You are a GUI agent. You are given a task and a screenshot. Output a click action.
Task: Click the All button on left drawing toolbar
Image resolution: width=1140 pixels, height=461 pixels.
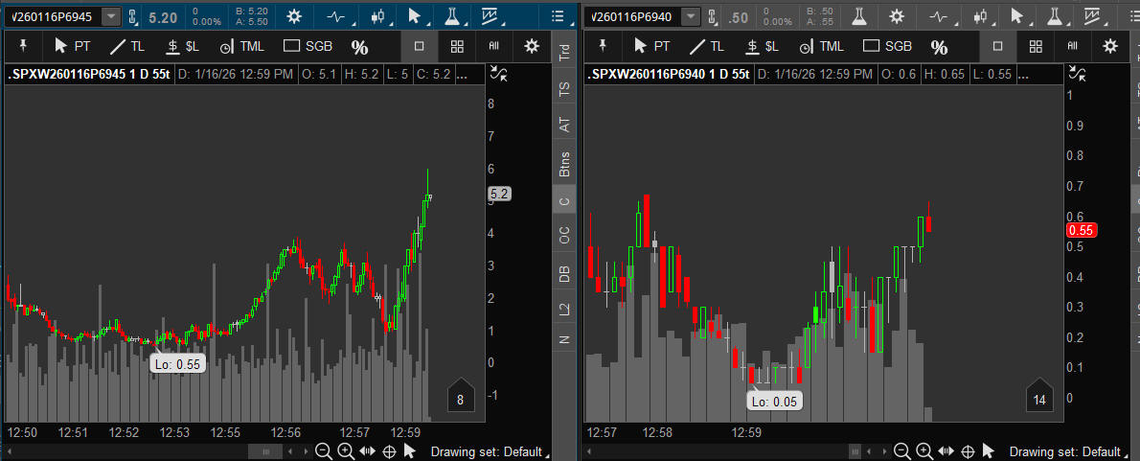coord(494,46)
